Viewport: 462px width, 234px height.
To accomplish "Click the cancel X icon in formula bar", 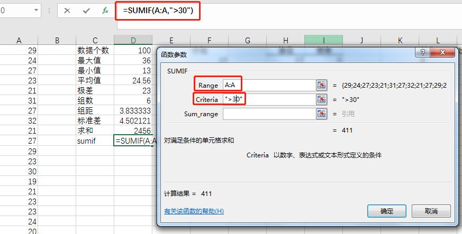I will tap(67, 11).
